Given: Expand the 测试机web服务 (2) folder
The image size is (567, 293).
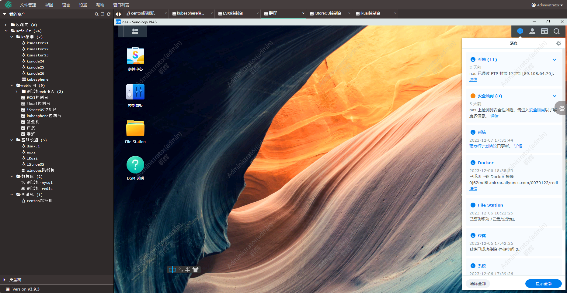Looking at the screenshot, I should (17, 92).
